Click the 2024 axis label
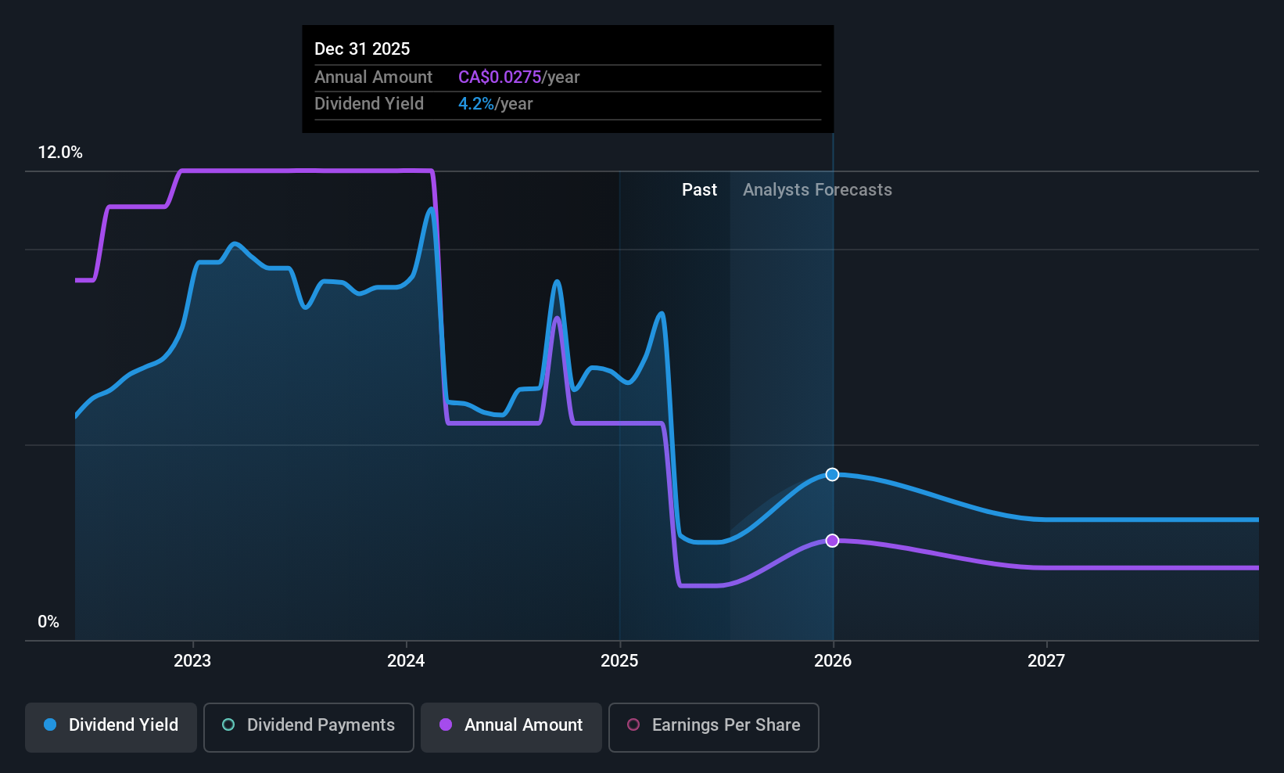The width and height of the screenshot is (1284, 773). [406, 660]
